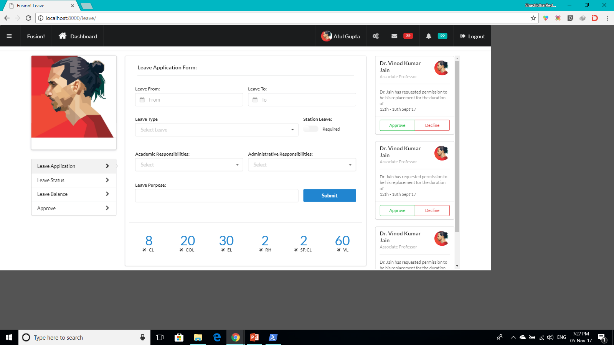The image size is (614, 345).
Task: Open the Academic Responsibilities dropdown
Action: click(189, 164)
